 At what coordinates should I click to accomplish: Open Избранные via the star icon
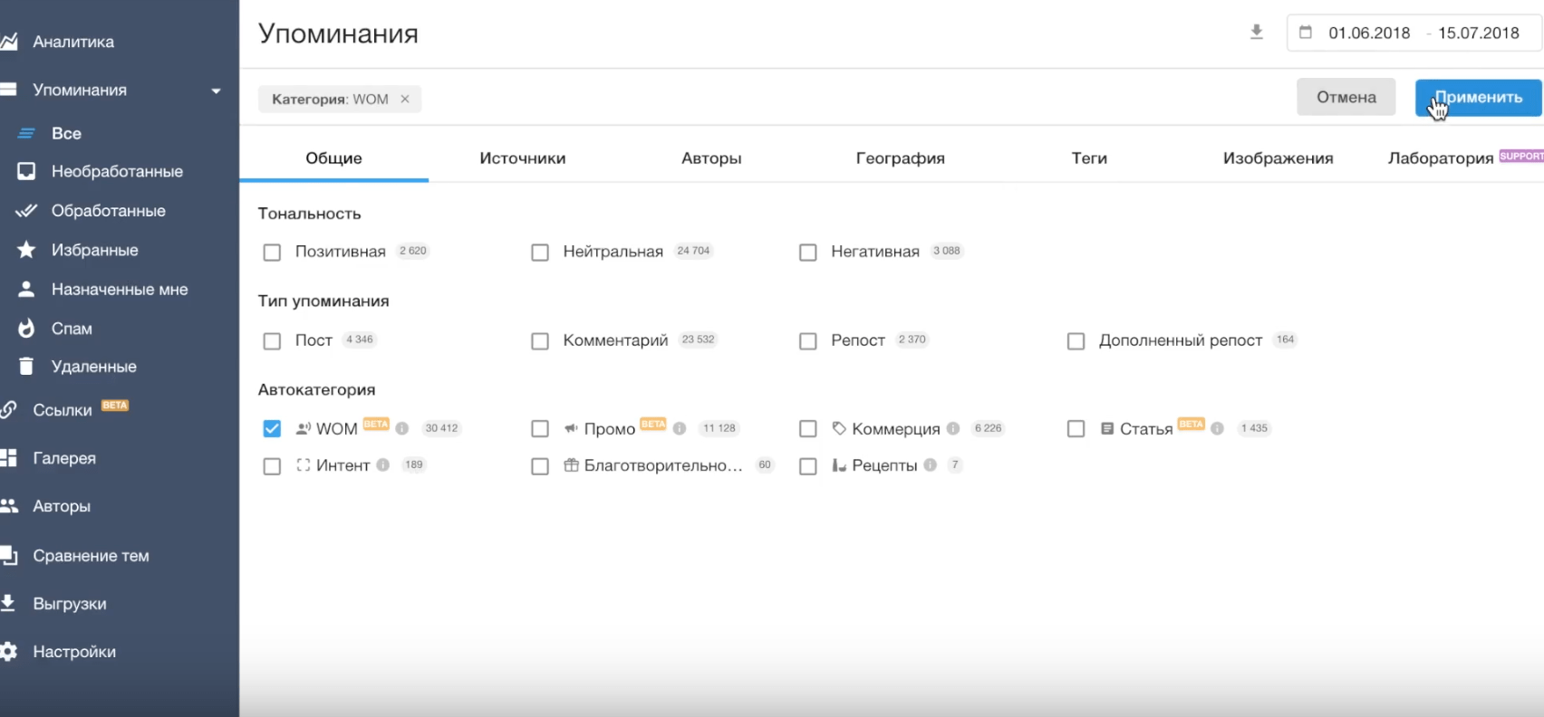[26, 250]
